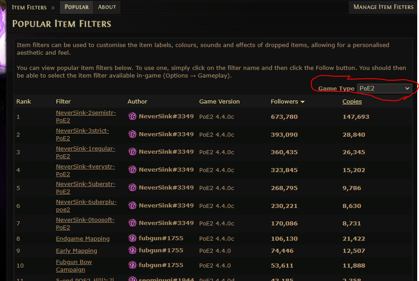Screen dimensions: 419x281
Task: Click the 74,446 followers value
Action: tap(282, 251)
